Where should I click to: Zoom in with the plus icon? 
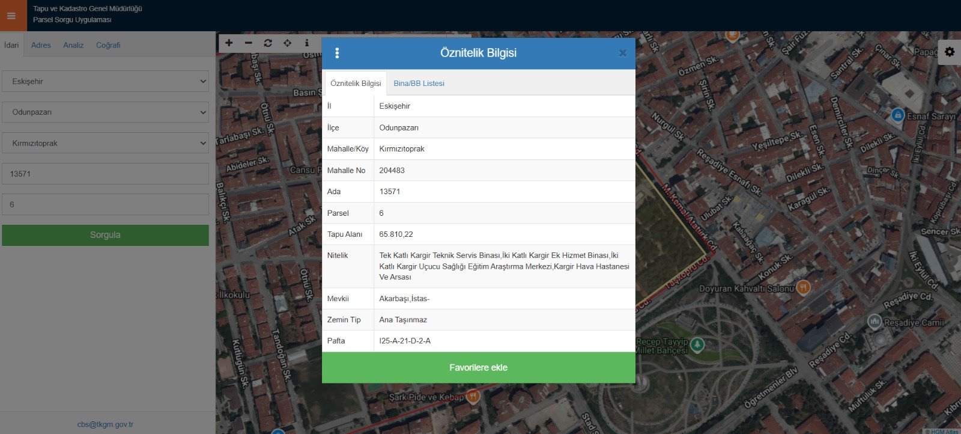coord(229,43)
